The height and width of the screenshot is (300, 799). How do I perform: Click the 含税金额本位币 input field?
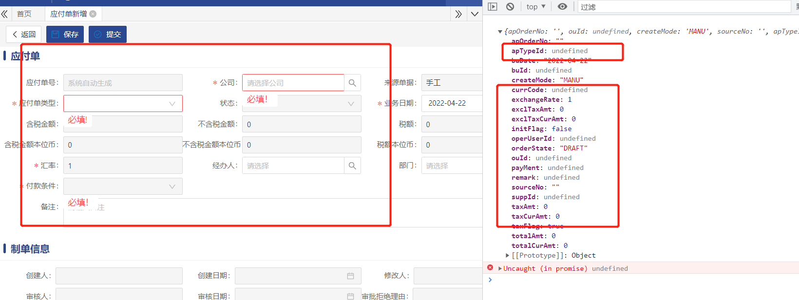tap(123, 145)
